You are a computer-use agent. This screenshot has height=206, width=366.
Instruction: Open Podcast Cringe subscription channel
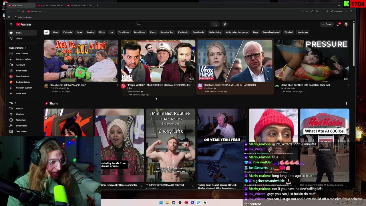point(23,82)
